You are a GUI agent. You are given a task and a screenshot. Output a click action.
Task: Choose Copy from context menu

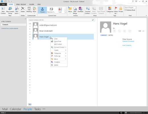click(x=59, y=39)
